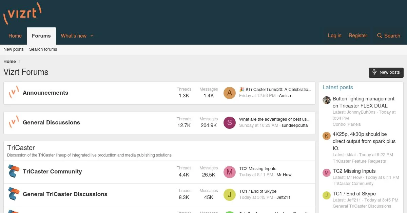Click Amisa username in Announcements row
The height and width of the screenshot is (213, 407).
(285, 96)
